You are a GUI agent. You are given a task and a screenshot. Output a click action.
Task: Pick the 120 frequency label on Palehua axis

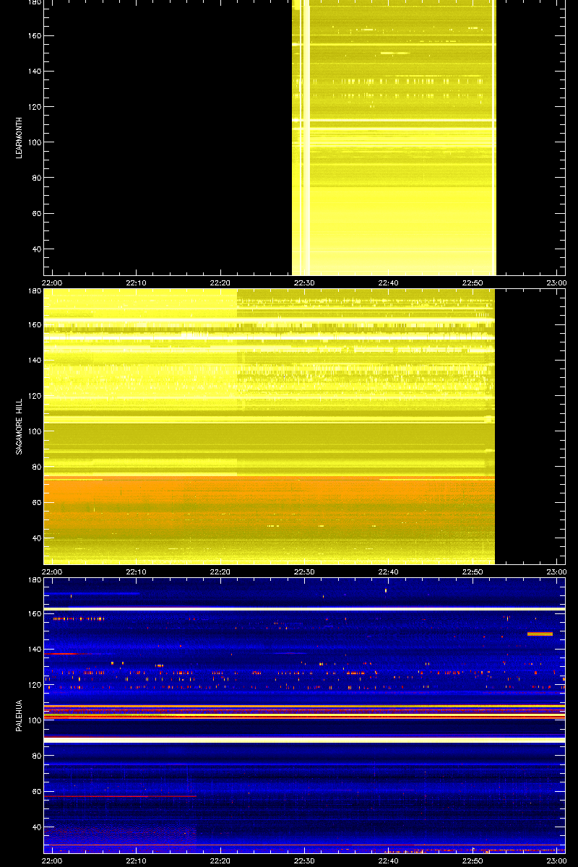click(34, 685)
